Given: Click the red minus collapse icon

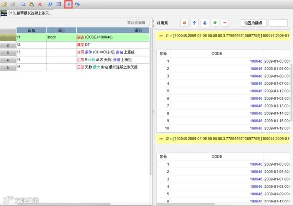Looking at the screenshot, I should pos(225,23).
